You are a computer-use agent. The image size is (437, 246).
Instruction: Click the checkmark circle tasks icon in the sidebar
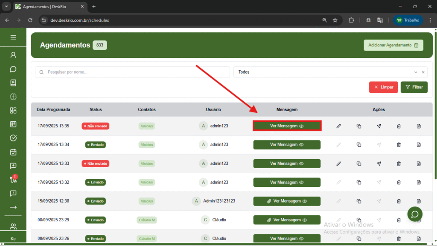point(13,138)
